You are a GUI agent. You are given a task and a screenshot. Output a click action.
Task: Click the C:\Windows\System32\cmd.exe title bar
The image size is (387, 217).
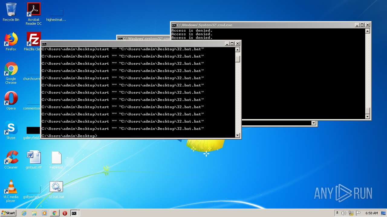click(x=263, y=25)
